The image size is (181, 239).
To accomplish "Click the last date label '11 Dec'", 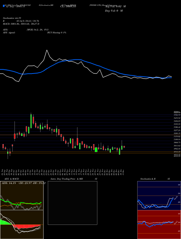I will (x=123, y=172).
